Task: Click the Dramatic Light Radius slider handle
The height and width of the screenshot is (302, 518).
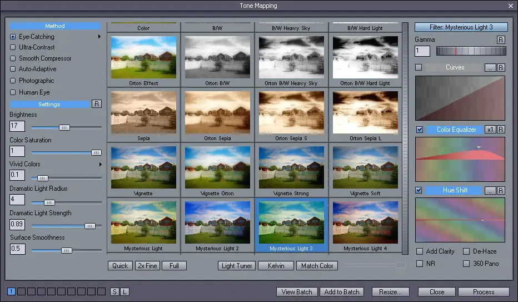Action: pyautogui.click(x=49, y=202)
